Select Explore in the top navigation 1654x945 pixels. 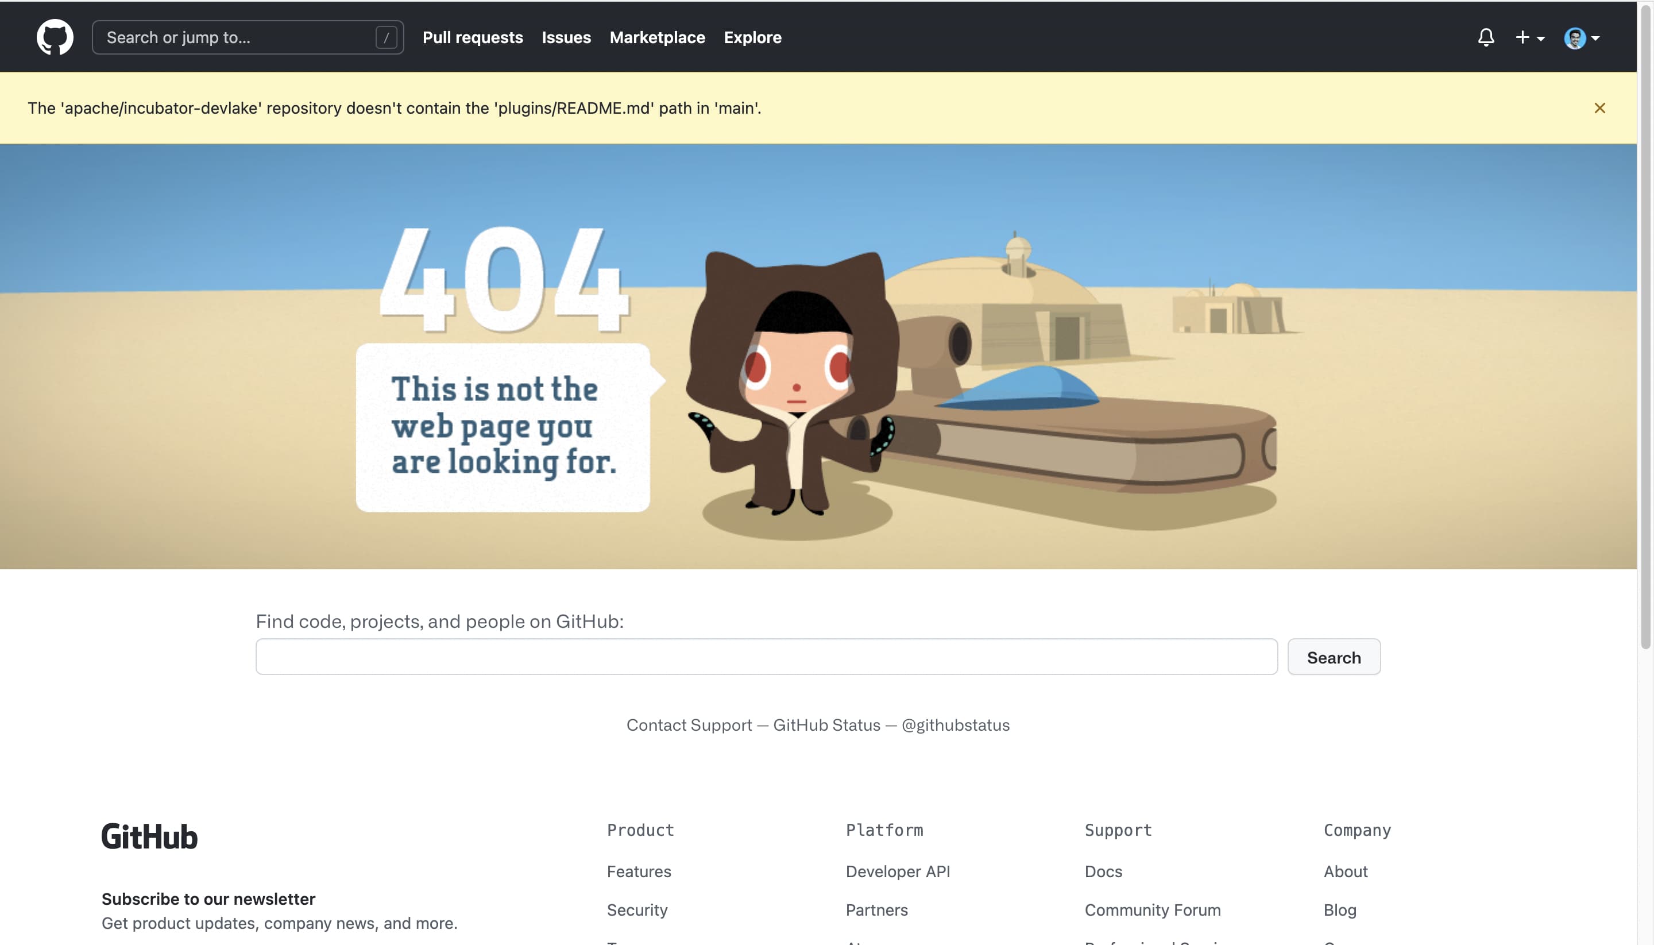coord(752,37)
